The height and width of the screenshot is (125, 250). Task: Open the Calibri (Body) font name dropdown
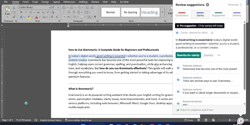pyautogui.click(x=50, y=7)
